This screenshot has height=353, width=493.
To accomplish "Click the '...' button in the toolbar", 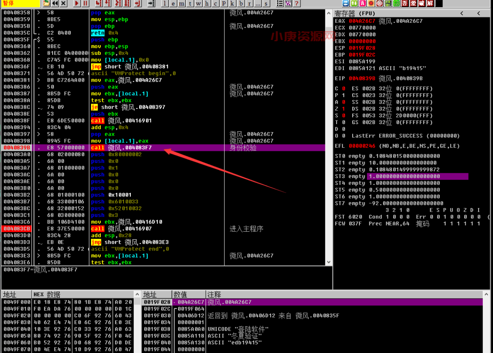I will [258, 4].
